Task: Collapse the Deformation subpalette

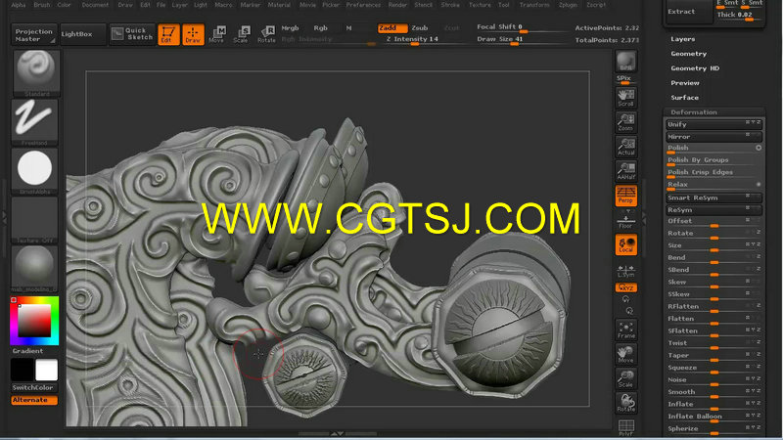Action: pyautogui.click(x=694, y=112)
